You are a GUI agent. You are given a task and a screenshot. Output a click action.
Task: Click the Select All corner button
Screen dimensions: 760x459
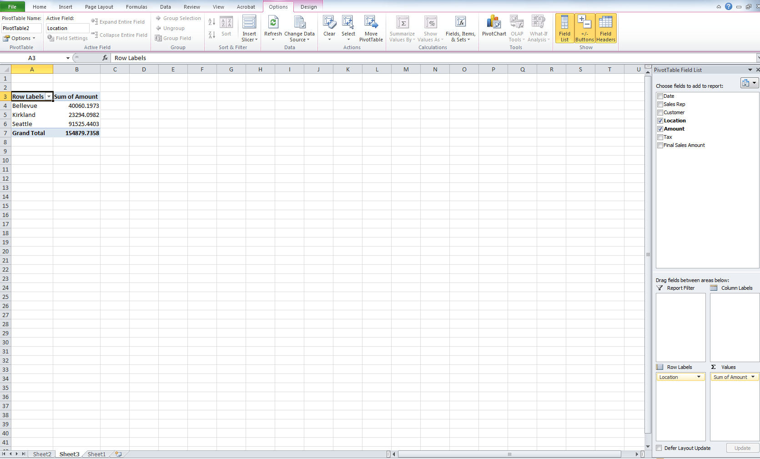(x=5, y=69)
